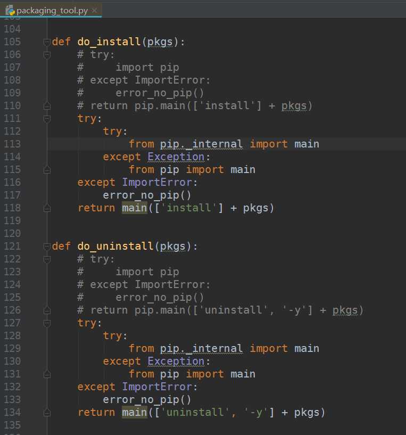Screen dimensions: 406x435
Task: Place cursor on the do_install function name
Action: (109, 42)
